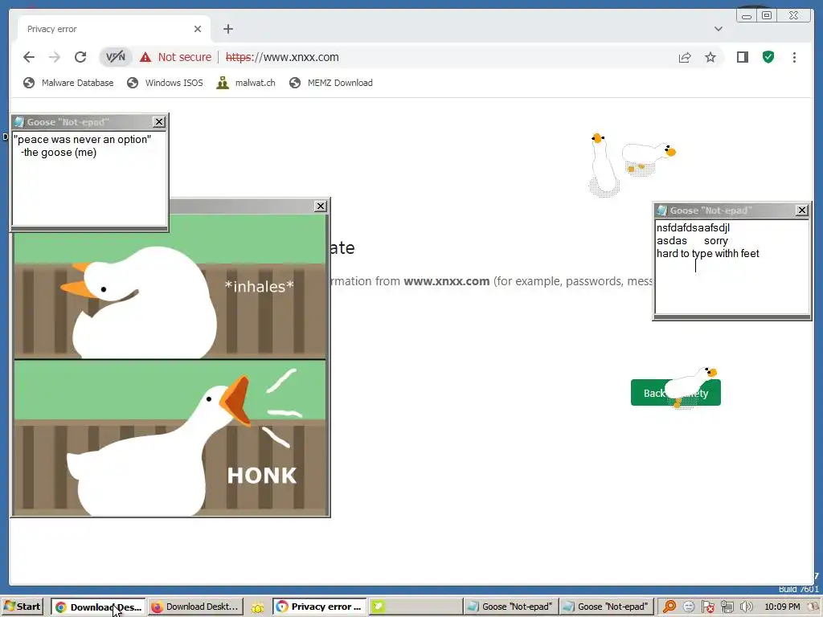Select first Goose "Not-epad" taskbar item
This screenshot has height=617, width=823.
[x=510, y=607]
